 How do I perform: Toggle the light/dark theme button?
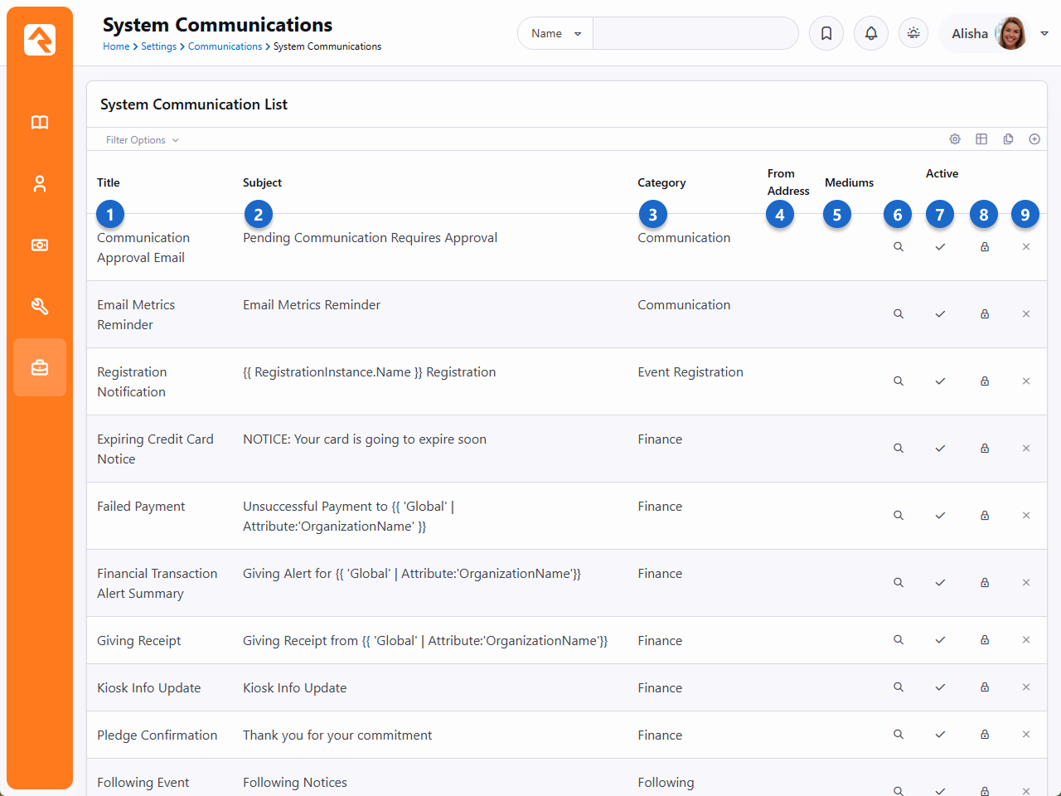[913, 33]
